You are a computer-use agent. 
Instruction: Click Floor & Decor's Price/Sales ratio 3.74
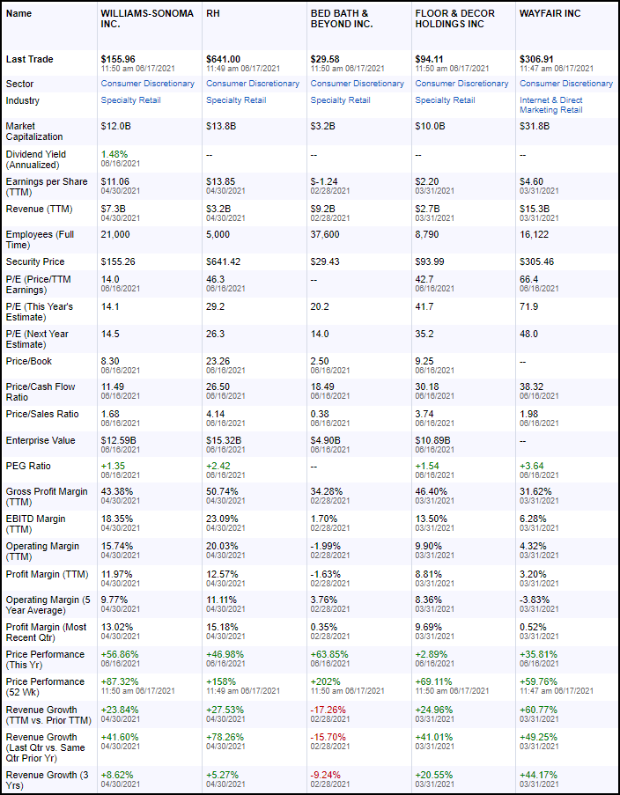tap(424, 415)
